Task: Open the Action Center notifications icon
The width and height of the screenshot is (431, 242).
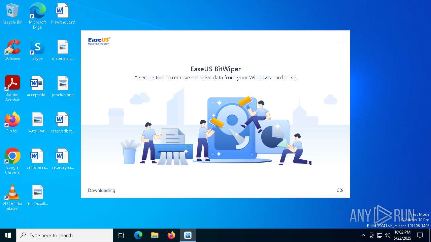Action: [420, 235]
